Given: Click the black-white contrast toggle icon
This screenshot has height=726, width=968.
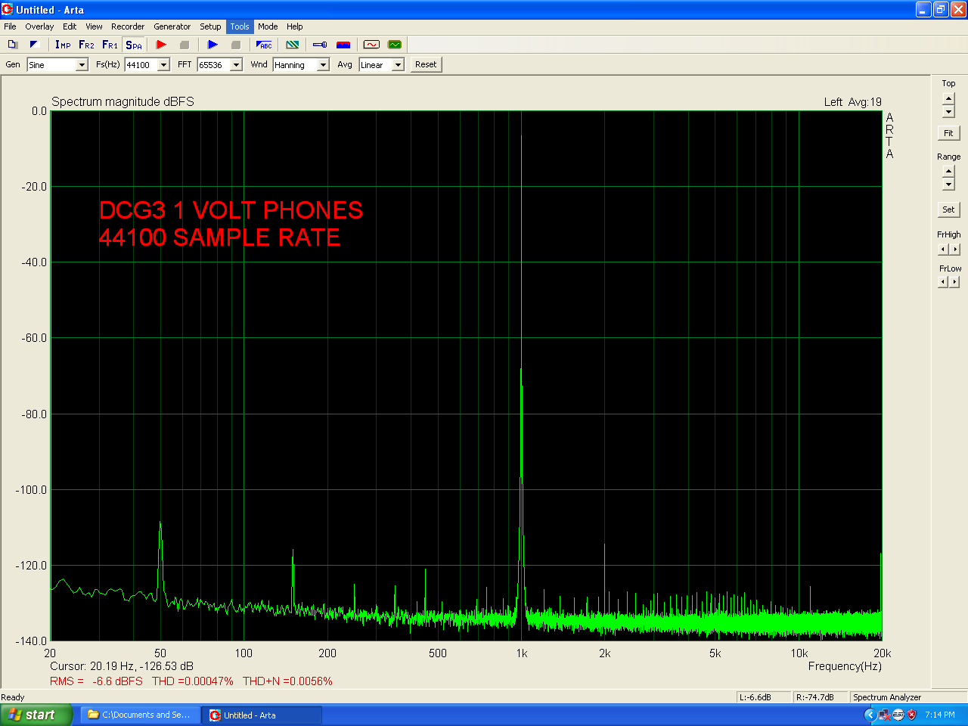Looking at the screenshot, I should click(x=34, y=45).
